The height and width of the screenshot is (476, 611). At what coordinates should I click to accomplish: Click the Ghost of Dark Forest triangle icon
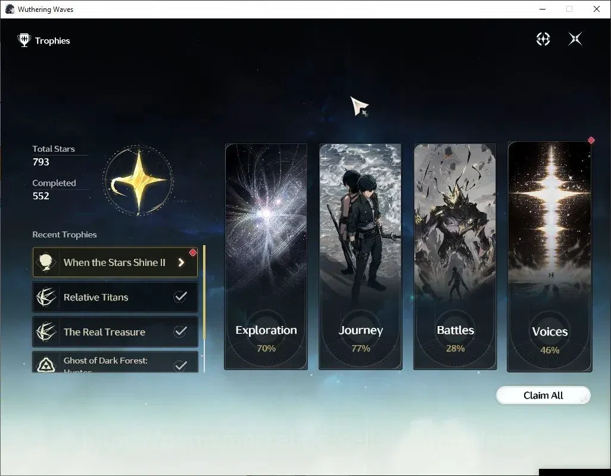tap(46, 365)
